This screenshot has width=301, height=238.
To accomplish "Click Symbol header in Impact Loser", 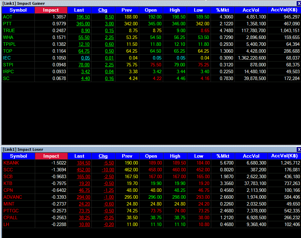I will (x=18, y=156).
